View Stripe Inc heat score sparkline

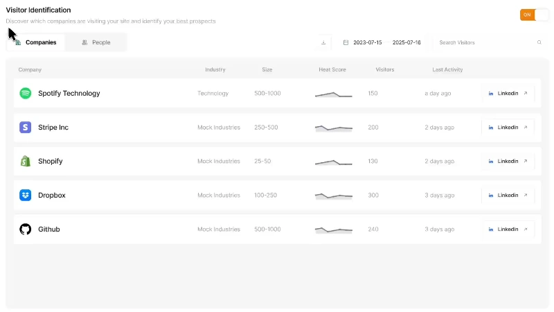click(x=334, y=128)
